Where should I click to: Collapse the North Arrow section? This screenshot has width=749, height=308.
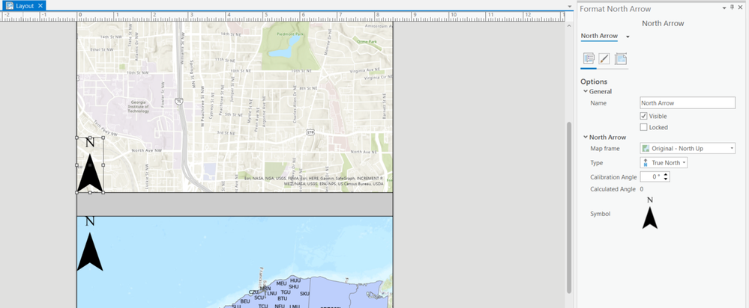click(586, 137)
